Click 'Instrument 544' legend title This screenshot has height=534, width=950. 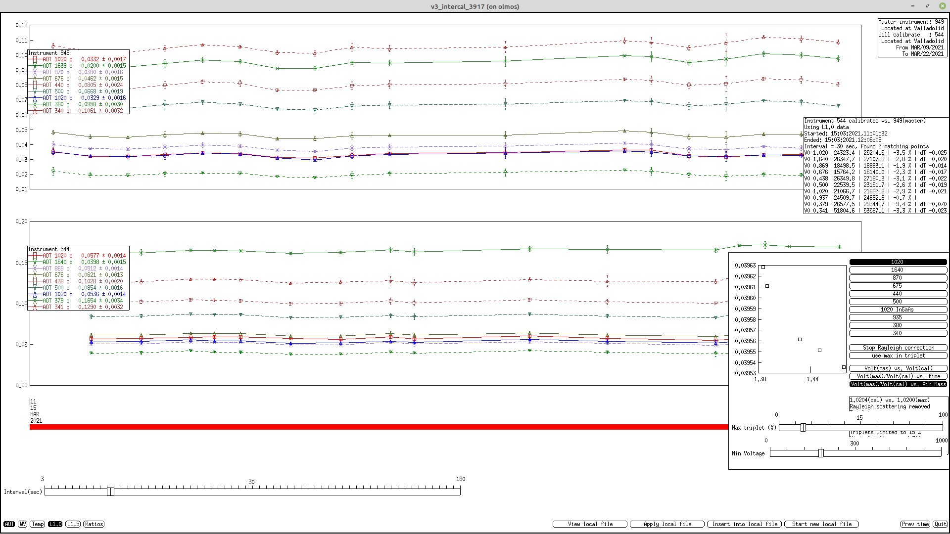tap(49, 249)
